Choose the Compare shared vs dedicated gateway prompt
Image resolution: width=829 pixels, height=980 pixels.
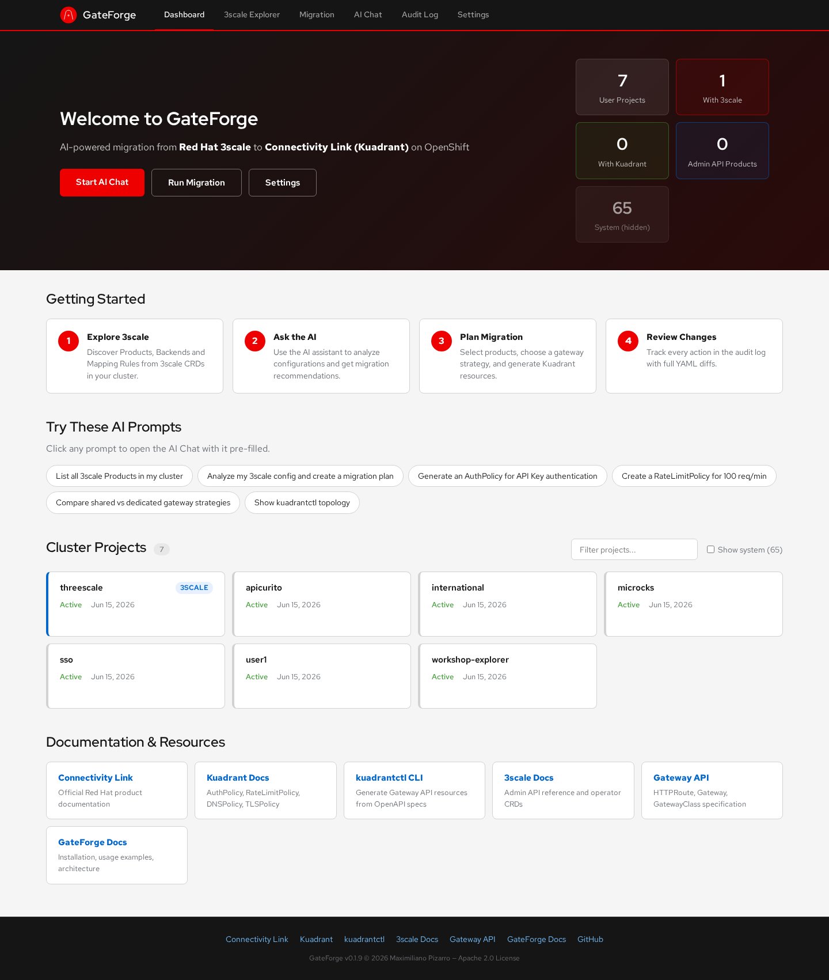click(143, 502)
